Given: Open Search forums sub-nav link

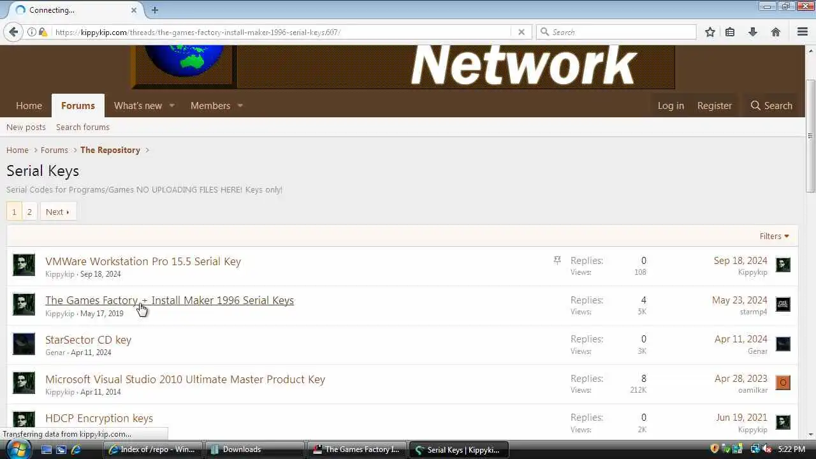Looking at the screenshot, I should (83, 127).
